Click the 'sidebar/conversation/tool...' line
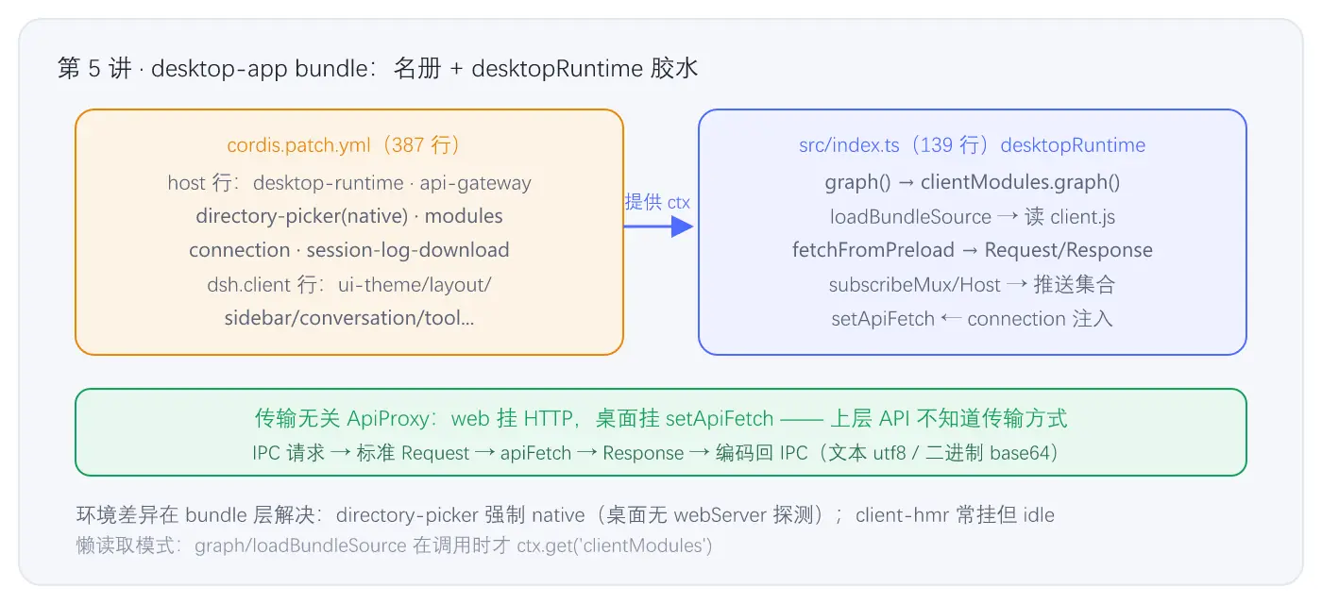1322x604 pixels. [348, 318]
